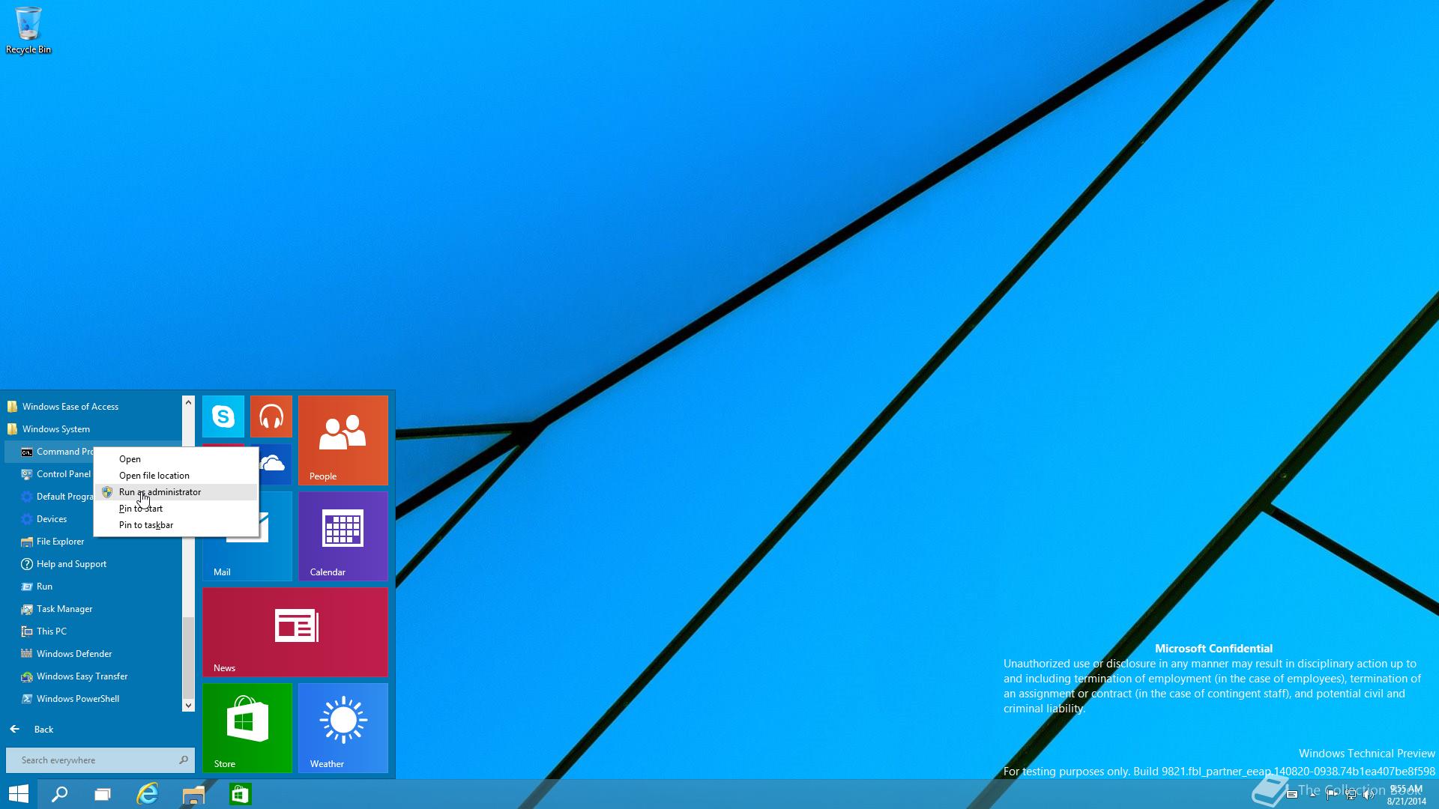This screenshot has width=1439, height=809.
Task: Launch Internet Explorer from the taskbar
Action: point(148,794)
